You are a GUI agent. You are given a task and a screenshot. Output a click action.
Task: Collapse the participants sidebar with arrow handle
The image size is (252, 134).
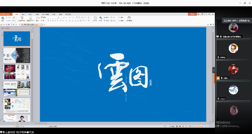coord(213,70)
